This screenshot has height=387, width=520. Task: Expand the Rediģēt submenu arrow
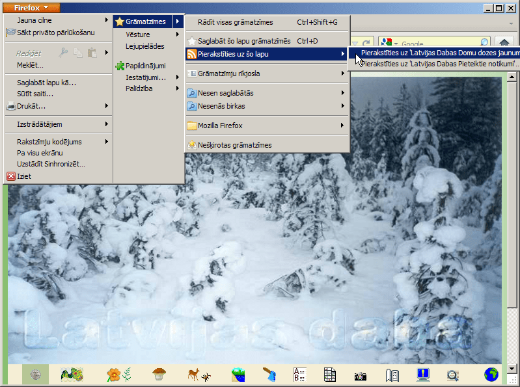pos(107,52)
